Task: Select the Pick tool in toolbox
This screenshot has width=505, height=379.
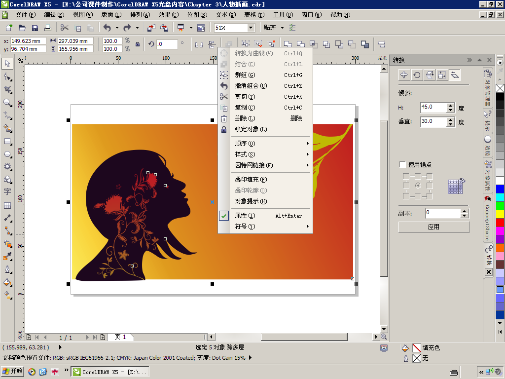Action: [7, 64]
